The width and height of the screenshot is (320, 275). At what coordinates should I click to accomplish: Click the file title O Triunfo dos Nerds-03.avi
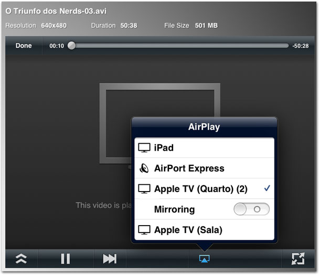[56, 11]
